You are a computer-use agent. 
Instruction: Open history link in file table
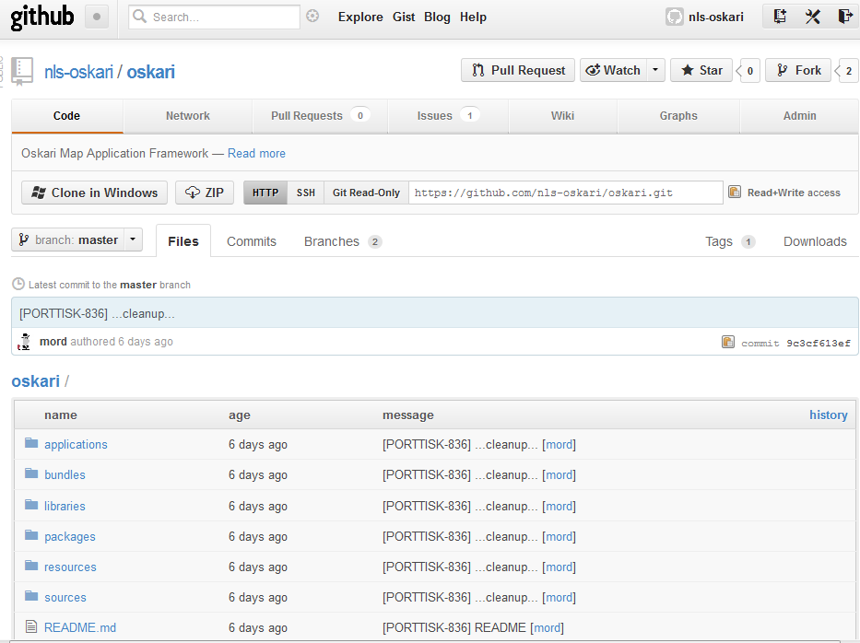coord(828,415)
